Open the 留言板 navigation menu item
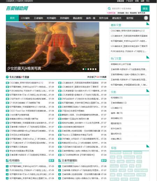This screenshot has height=181, width=157. tap(130, 18)
